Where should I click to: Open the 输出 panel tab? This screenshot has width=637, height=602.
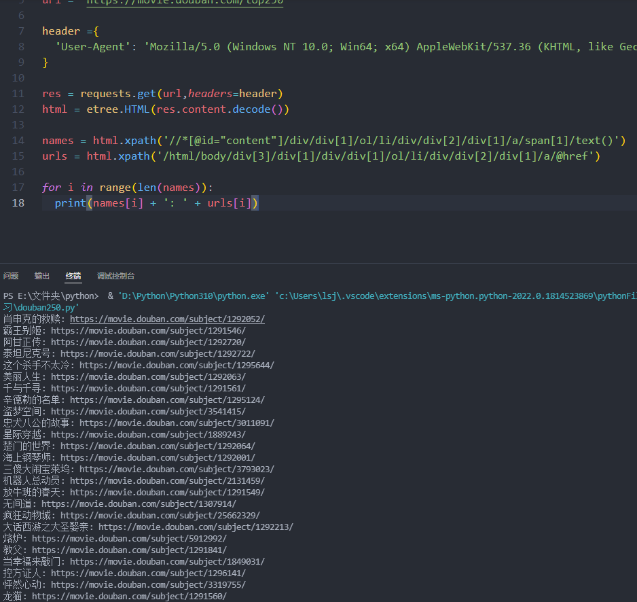pos(42,276)
